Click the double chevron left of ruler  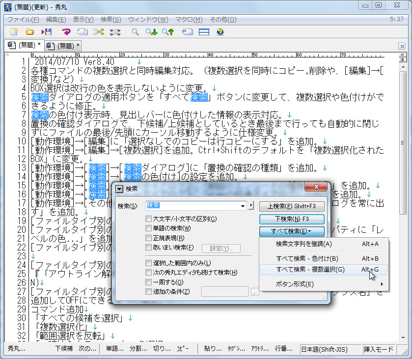click(7, 55)
